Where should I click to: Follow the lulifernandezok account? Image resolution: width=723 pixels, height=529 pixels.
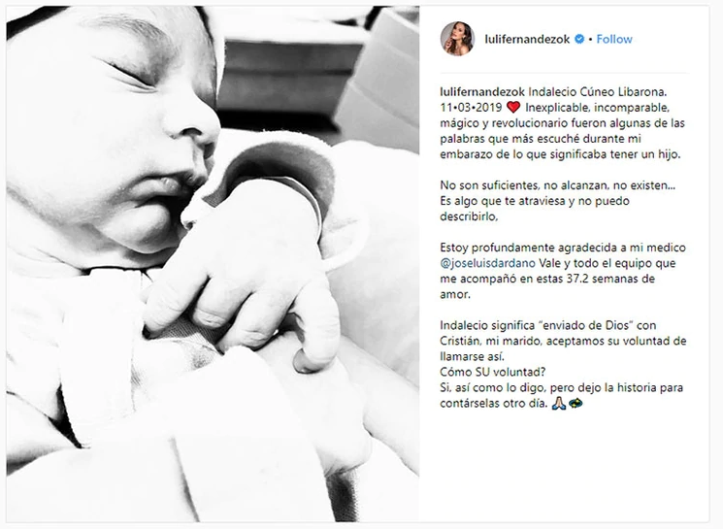tap(614, 39)
